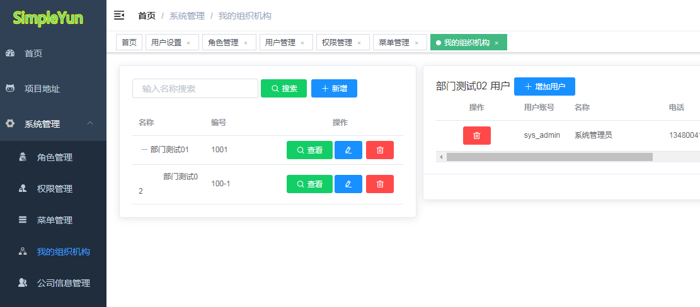Open 我的组织机构 in the sidebar
Screen dimensions: 700x307
(53, 251)
